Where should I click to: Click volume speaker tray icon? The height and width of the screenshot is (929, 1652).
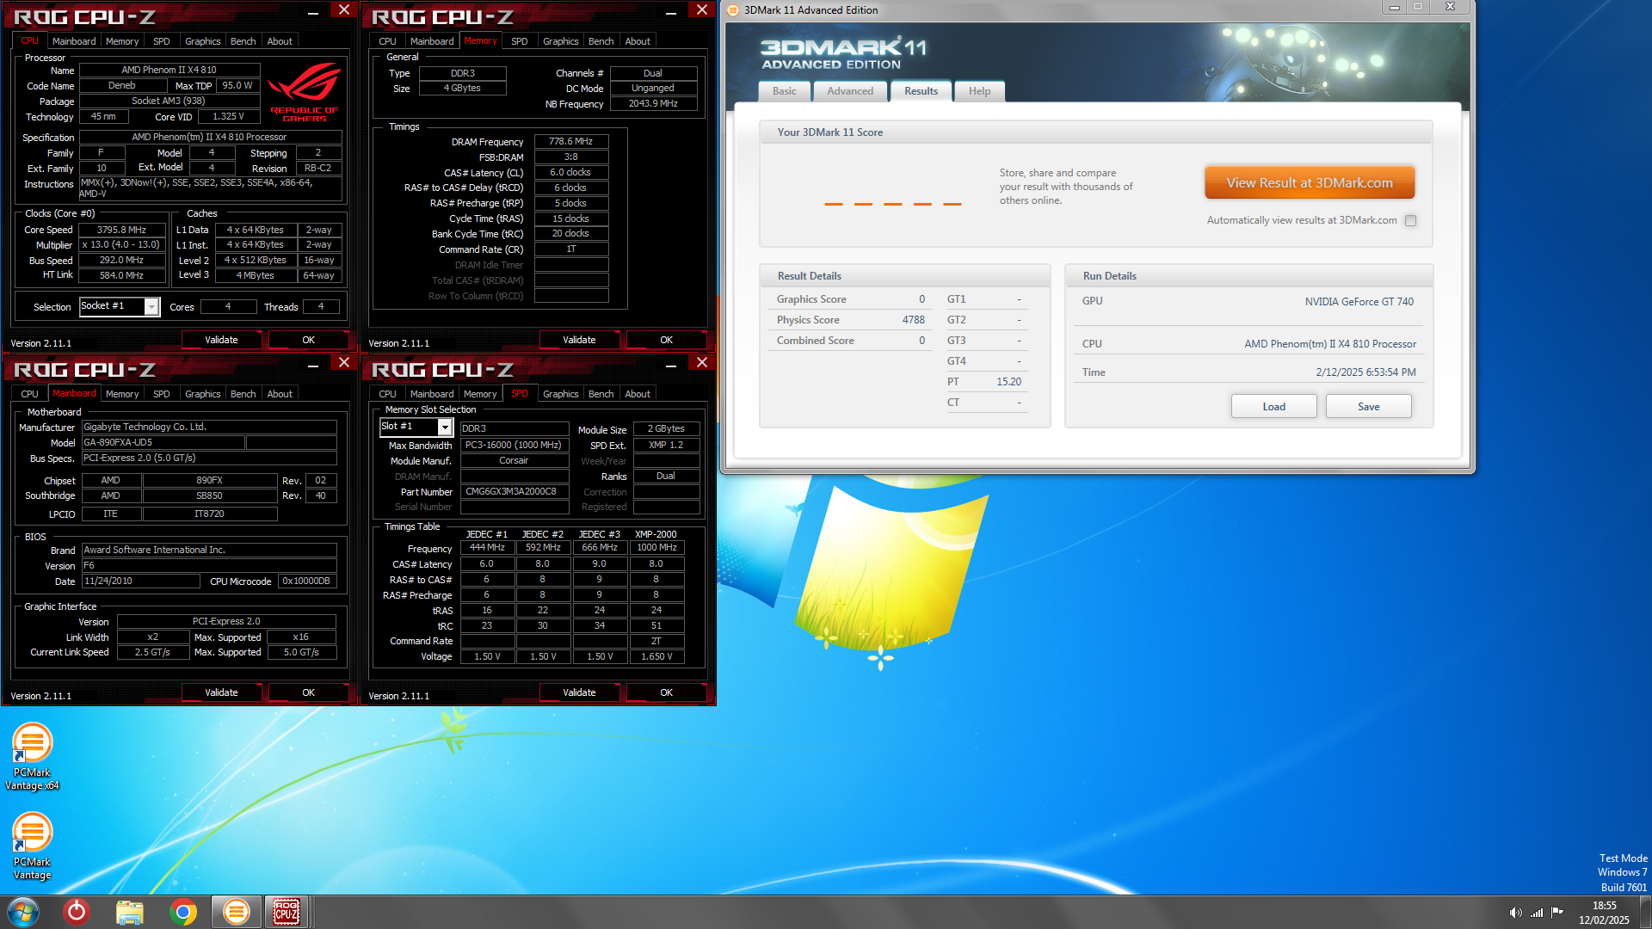click(x=1515, y=913)
